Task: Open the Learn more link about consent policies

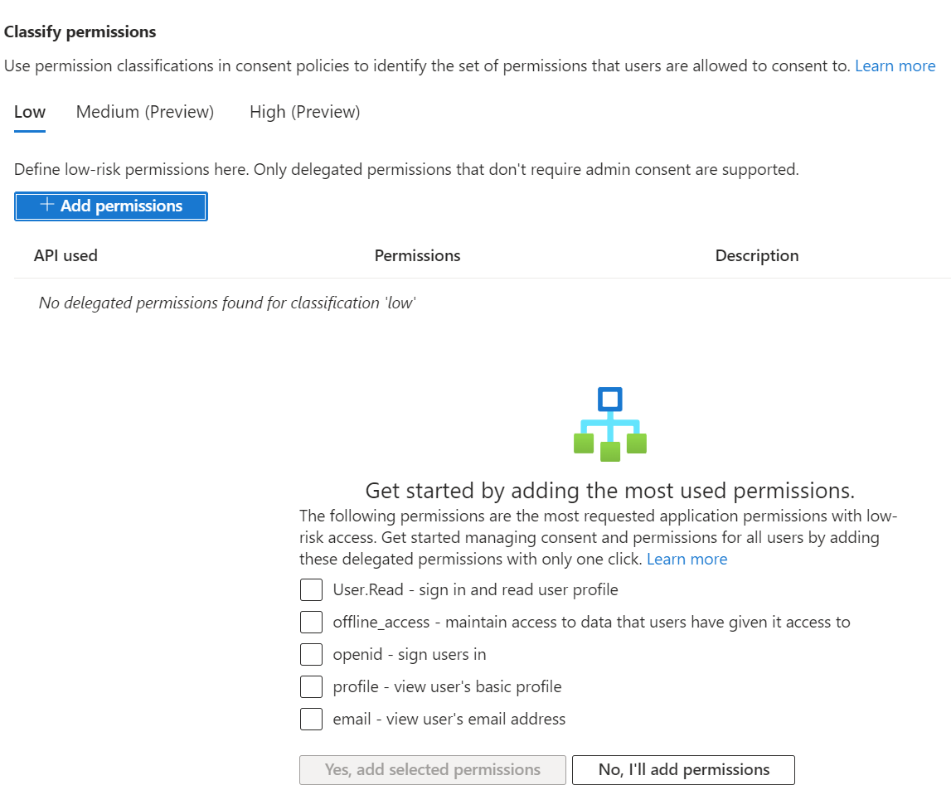Action: tap(895, 65)
